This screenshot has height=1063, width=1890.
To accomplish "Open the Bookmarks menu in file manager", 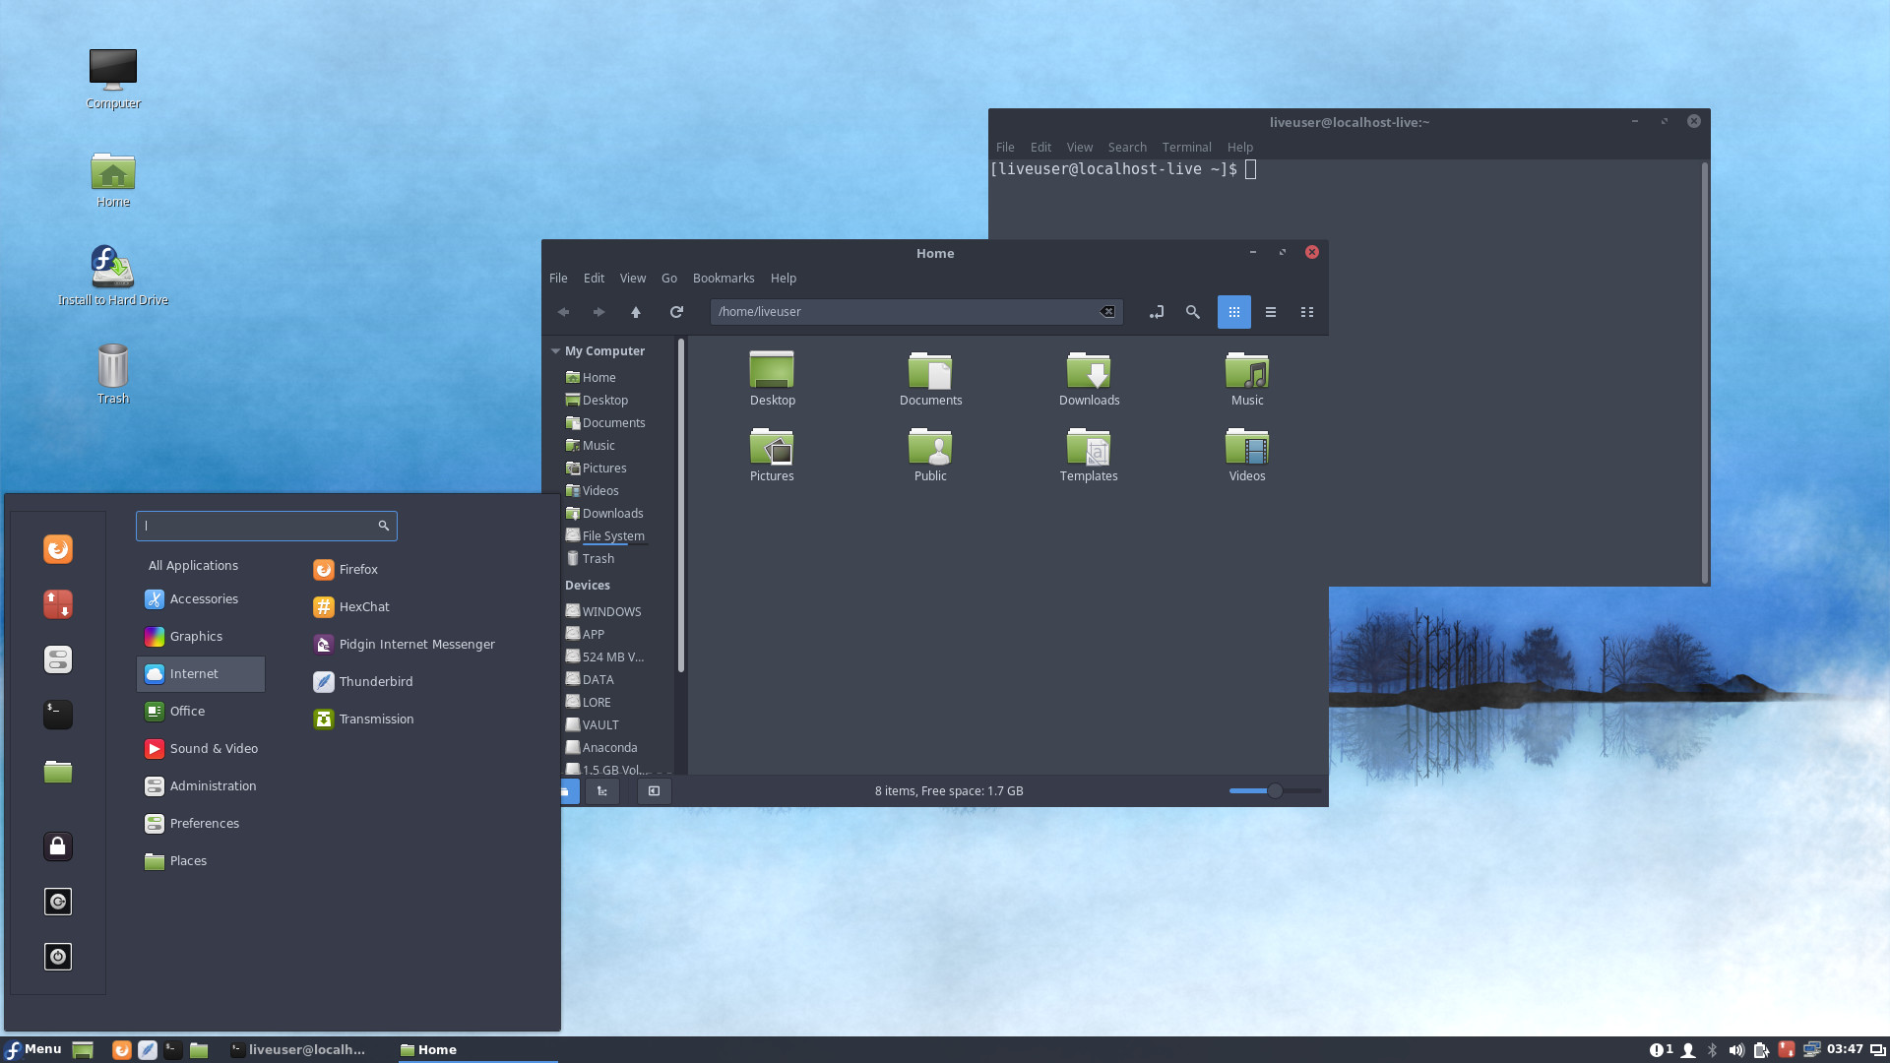I will point(724,278).
